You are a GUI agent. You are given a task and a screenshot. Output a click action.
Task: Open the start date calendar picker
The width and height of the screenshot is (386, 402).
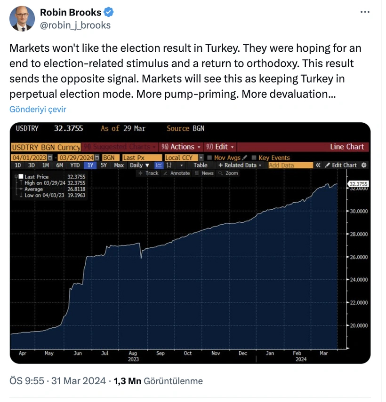pos(48,158)
